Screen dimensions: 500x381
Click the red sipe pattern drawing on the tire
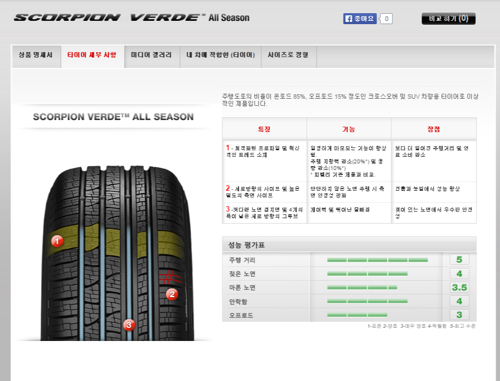point(170,277)
